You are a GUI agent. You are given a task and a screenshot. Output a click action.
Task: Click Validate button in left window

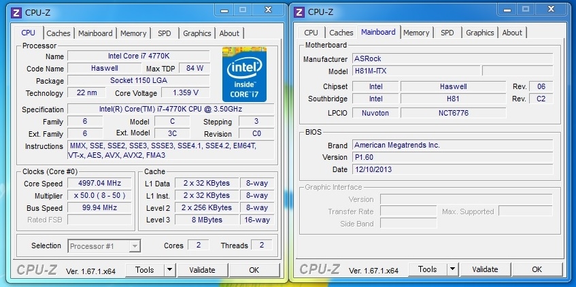coord(202,270)
